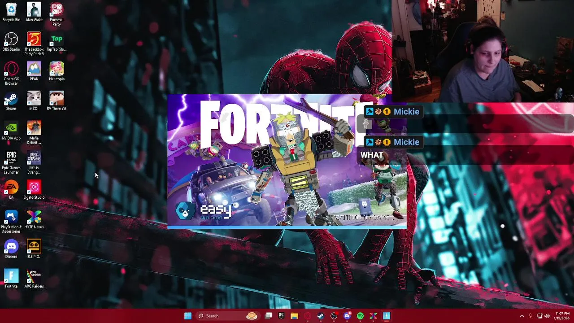Launch HYTE Nexus from desktop
The width and height of the screenshot is (574, 323).
(34, 219)
